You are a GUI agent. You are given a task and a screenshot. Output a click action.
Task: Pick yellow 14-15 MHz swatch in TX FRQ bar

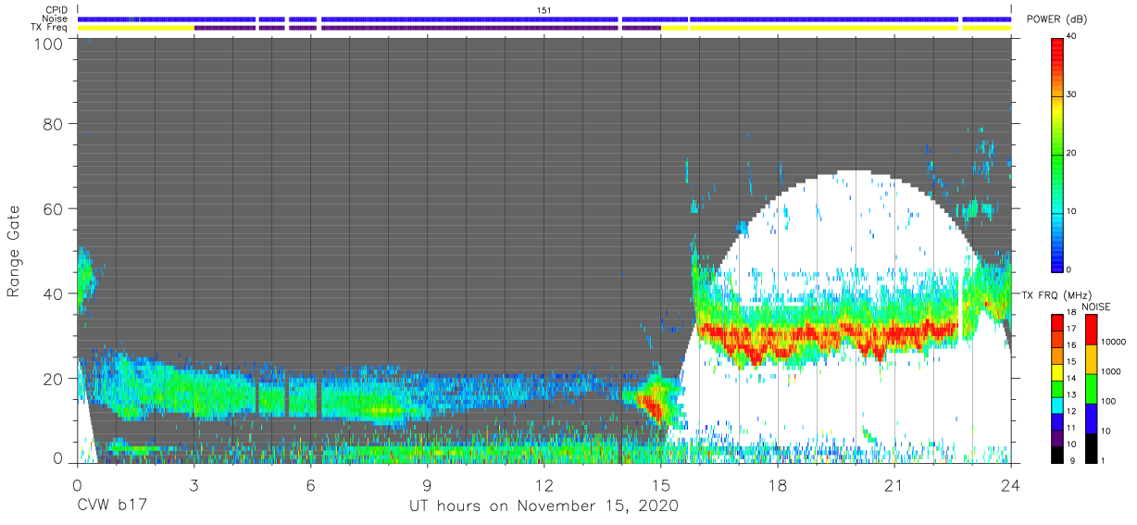pos(1057,371)
